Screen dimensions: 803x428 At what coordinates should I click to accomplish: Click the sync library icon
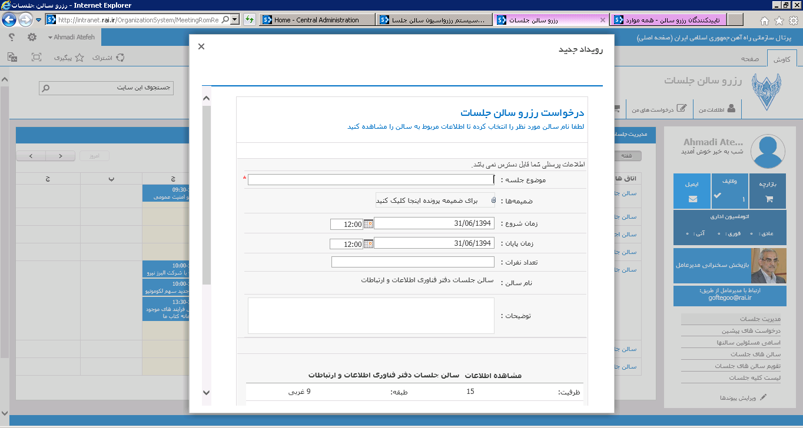(x=12, y=58)
